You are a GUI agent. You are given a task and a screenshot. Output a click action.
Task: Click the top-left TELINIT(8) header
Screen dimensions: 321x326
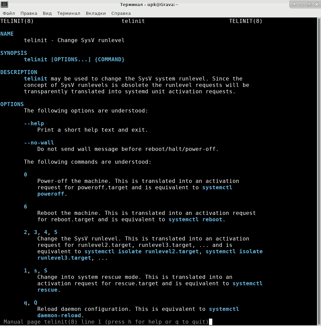(x=17, y=21)
